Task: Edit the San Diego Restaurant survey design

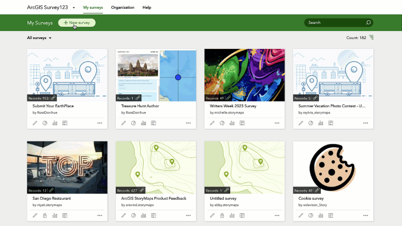Action: (x=35, y=216)
